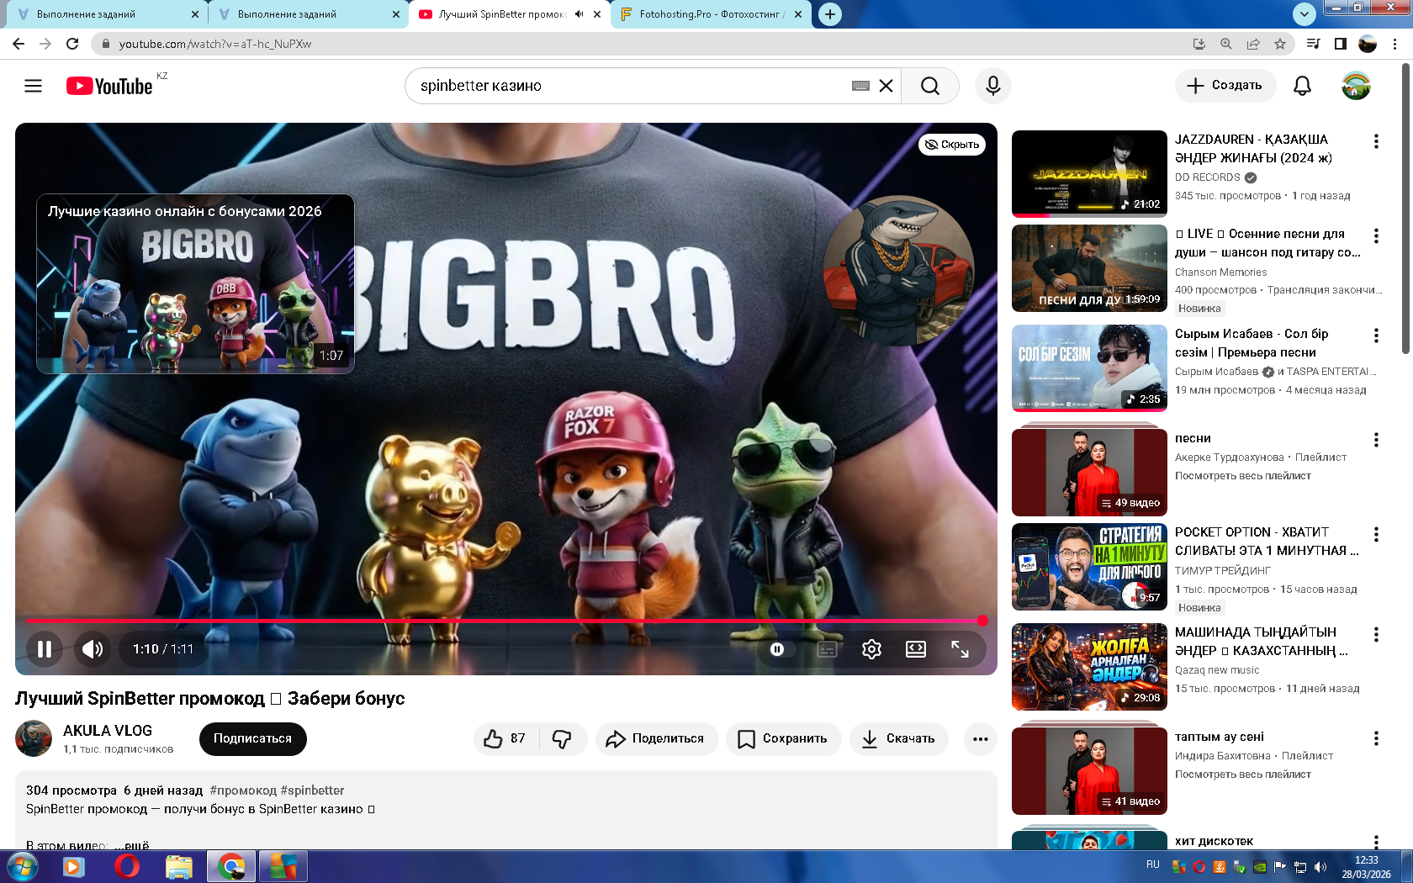Click the Поделиться share button
The image size is (1413, 883).
tap(657, 738)
